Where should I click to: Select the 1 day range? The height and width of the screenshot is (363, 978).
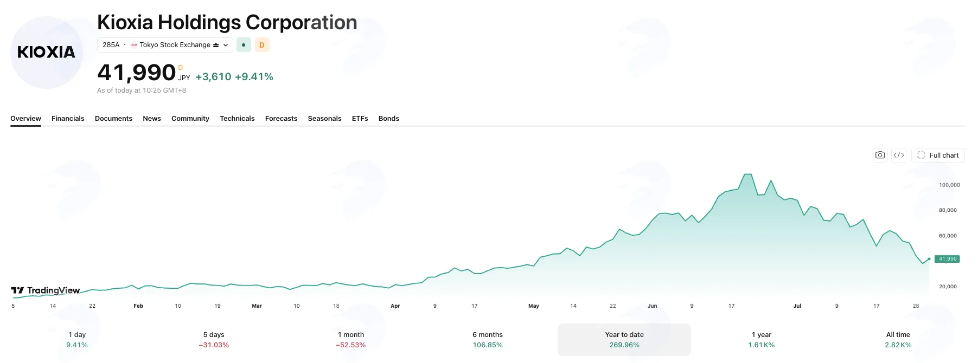(x=77, y=340)
